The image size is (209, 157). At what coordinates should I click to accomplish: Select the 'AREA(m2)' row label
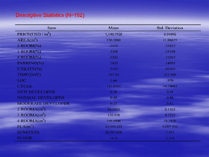pos(27,40)
